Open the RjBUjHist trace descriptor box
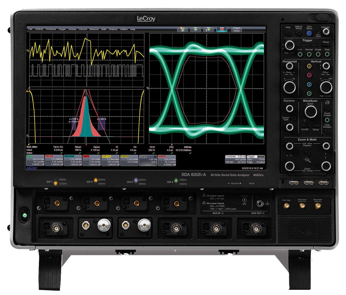 [73, 160]
